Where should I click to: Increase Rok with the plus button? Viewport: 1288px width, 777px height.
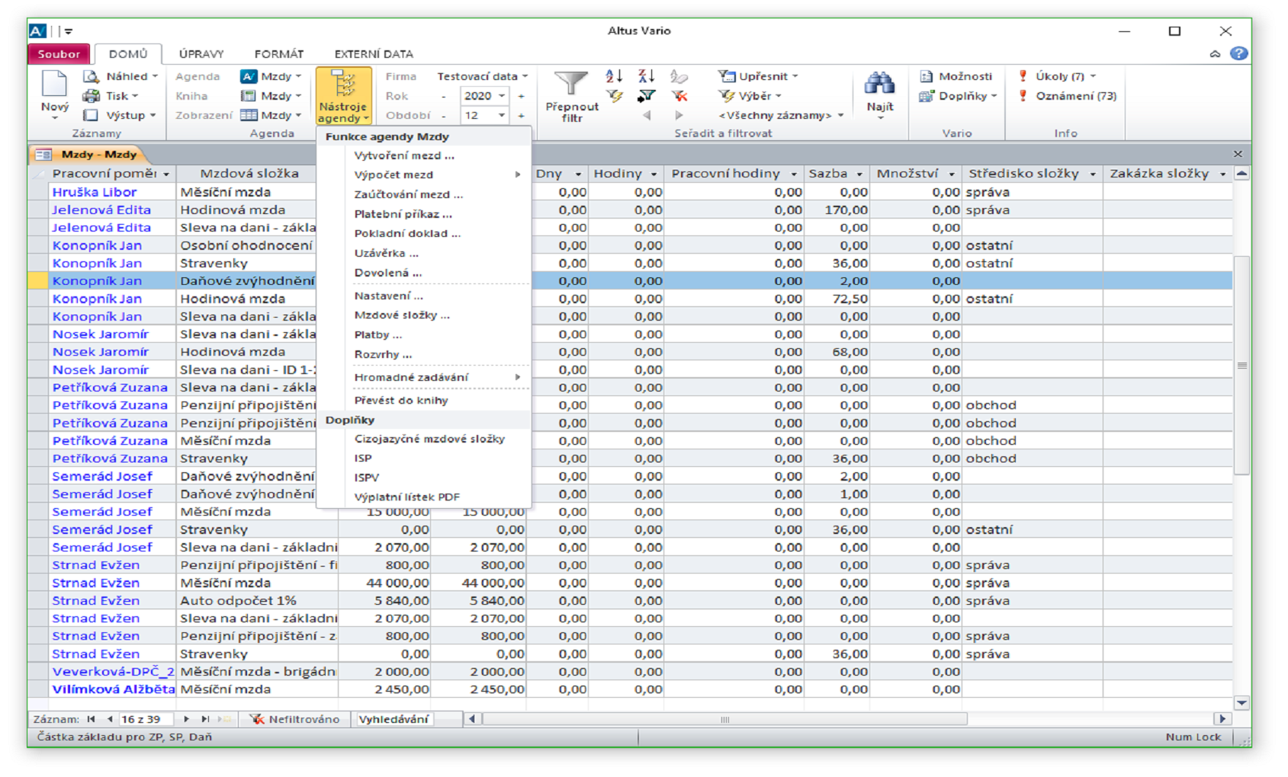[x=522, y=96]
